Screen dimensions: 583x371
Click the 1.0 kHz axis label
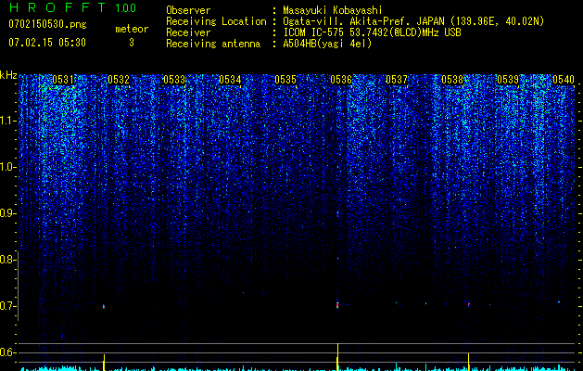[x=7, y=167]
